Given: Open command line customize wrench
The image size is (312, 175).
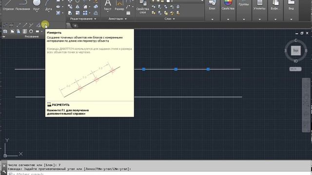Looking at the screenshot, I should [x=4, y=172].
